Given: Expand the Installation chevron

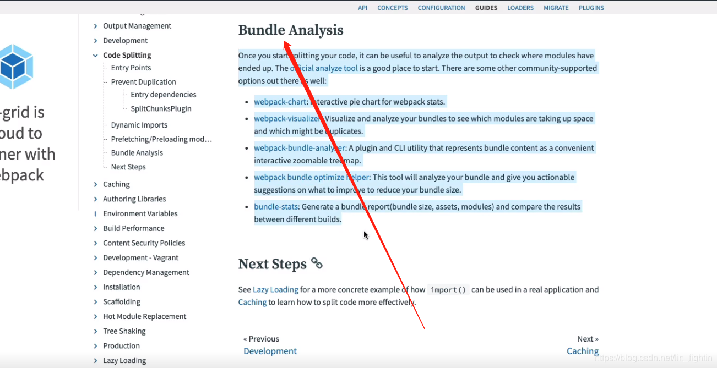Looking at the screenshot, I should click(95, 287).
